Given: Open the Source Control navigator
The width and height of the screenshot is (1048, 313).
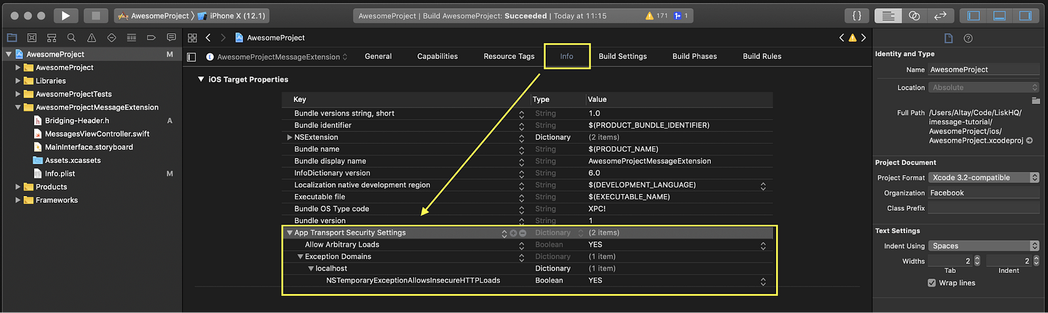Looking at the screenshot, I should 31,38.
